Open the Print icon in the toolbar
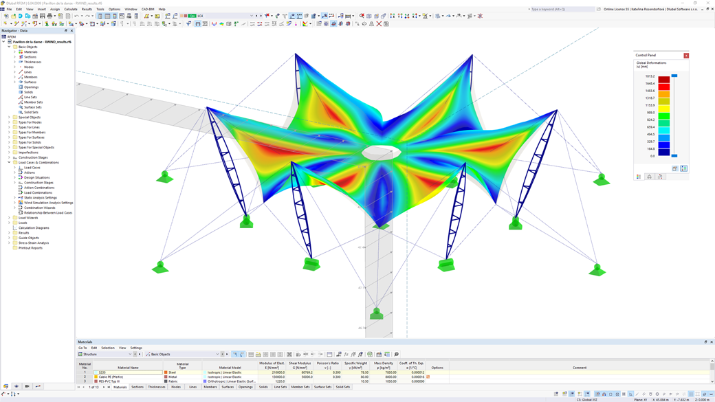 coord(49,19)
